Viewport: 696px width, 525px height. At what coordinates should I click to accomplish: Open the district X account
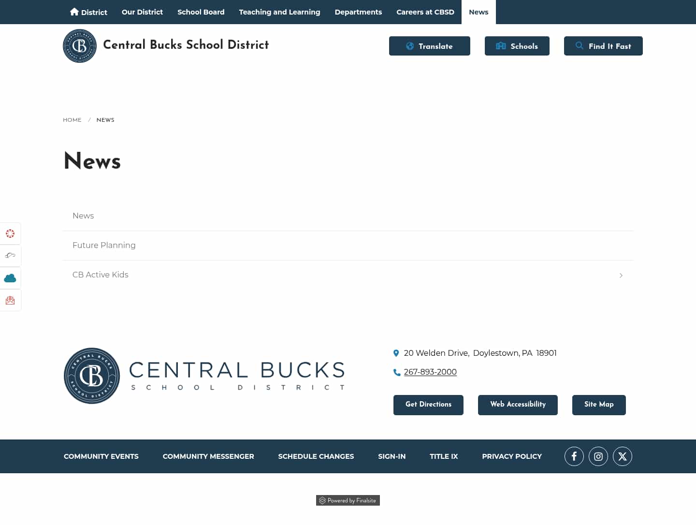(x=623, y=456)
